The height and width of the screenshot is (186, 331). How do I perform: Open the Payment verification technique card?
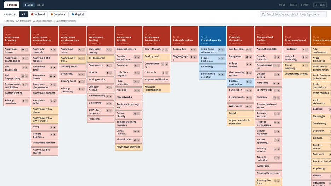(x=156, y=80)
